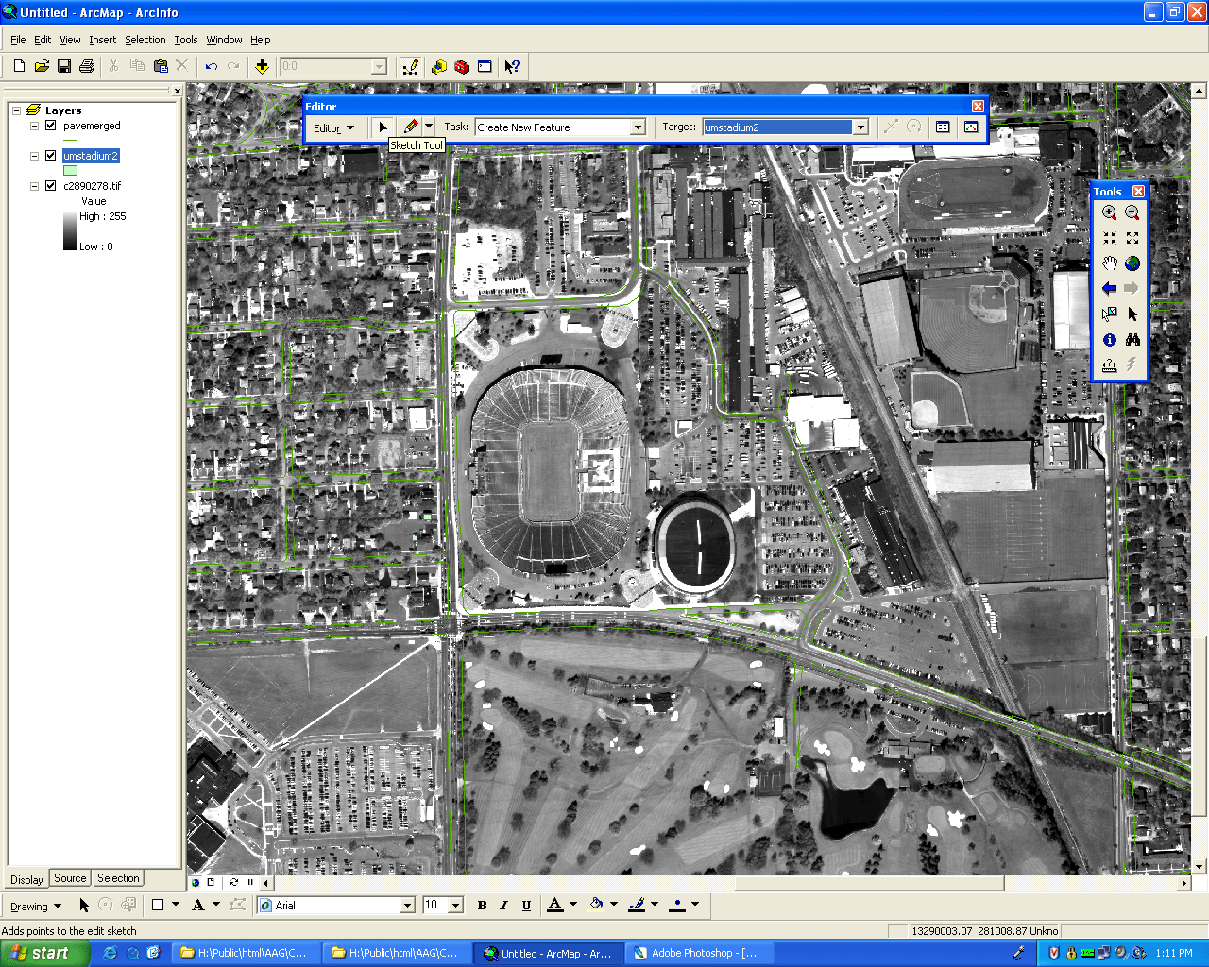Click the Add Data button
Viewport: 1209px width, 967px height.
click(x=262, y=66)
